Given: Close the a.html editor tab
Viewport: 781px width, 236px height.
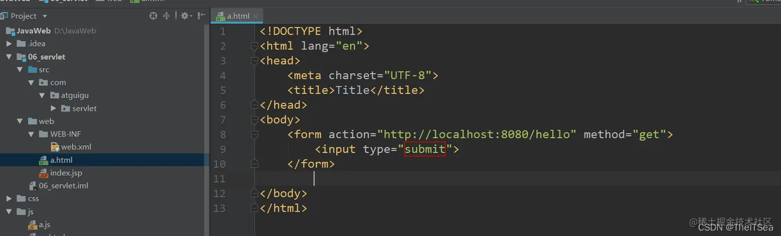Looking at the screenshot, I should pyautogui.click(x=256, y=16).
